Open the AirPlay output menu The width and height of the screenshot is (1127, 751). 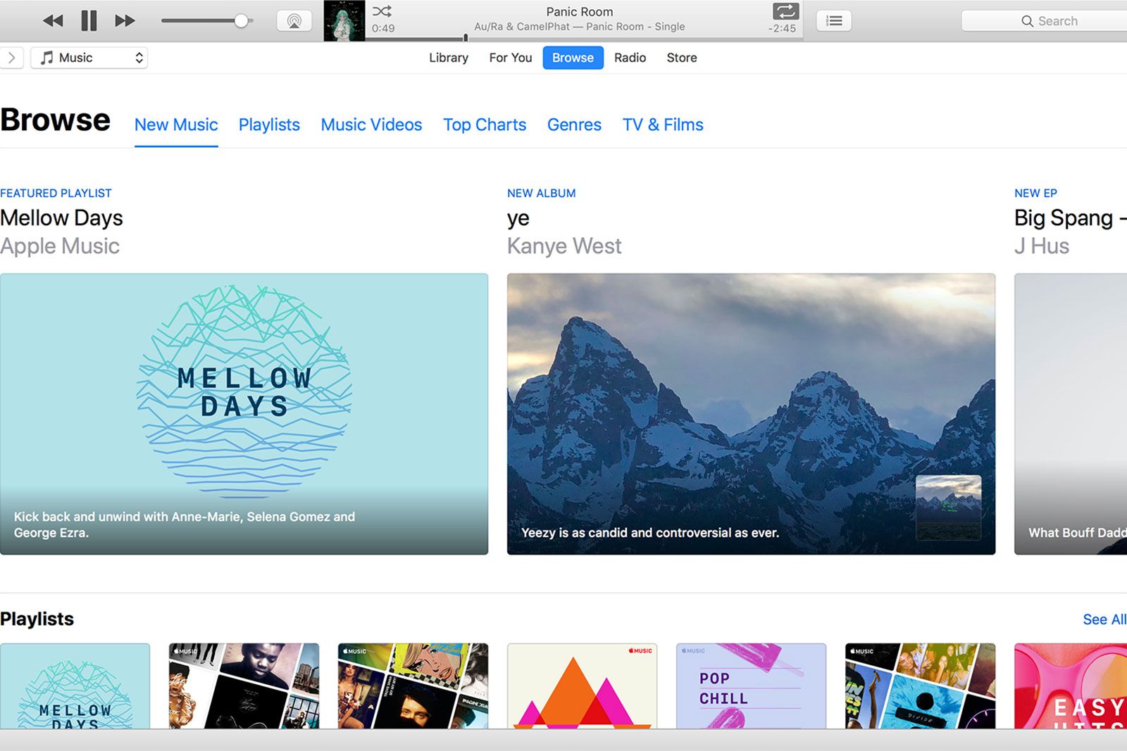294,21
